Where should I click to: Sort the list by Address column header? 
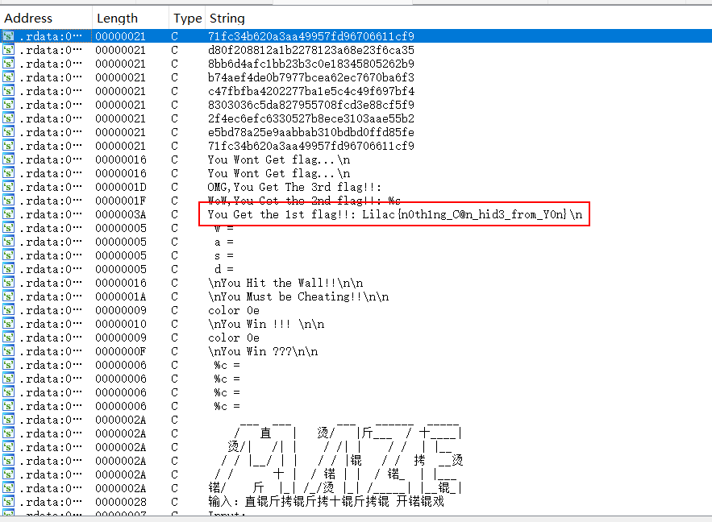[x=29, y=18]
